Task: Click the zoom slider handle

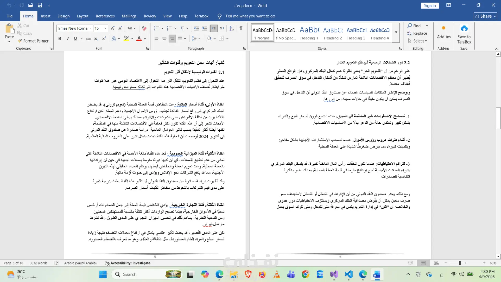Action: [460, 263]
